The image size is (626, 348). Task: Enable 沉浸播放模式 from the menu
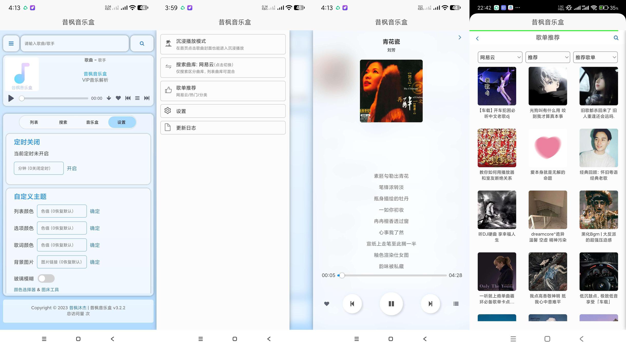[223, 44]
